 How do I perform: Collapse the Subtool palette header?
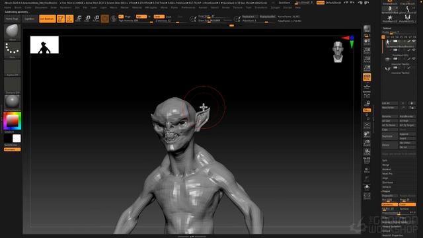(x=387, y=28)
